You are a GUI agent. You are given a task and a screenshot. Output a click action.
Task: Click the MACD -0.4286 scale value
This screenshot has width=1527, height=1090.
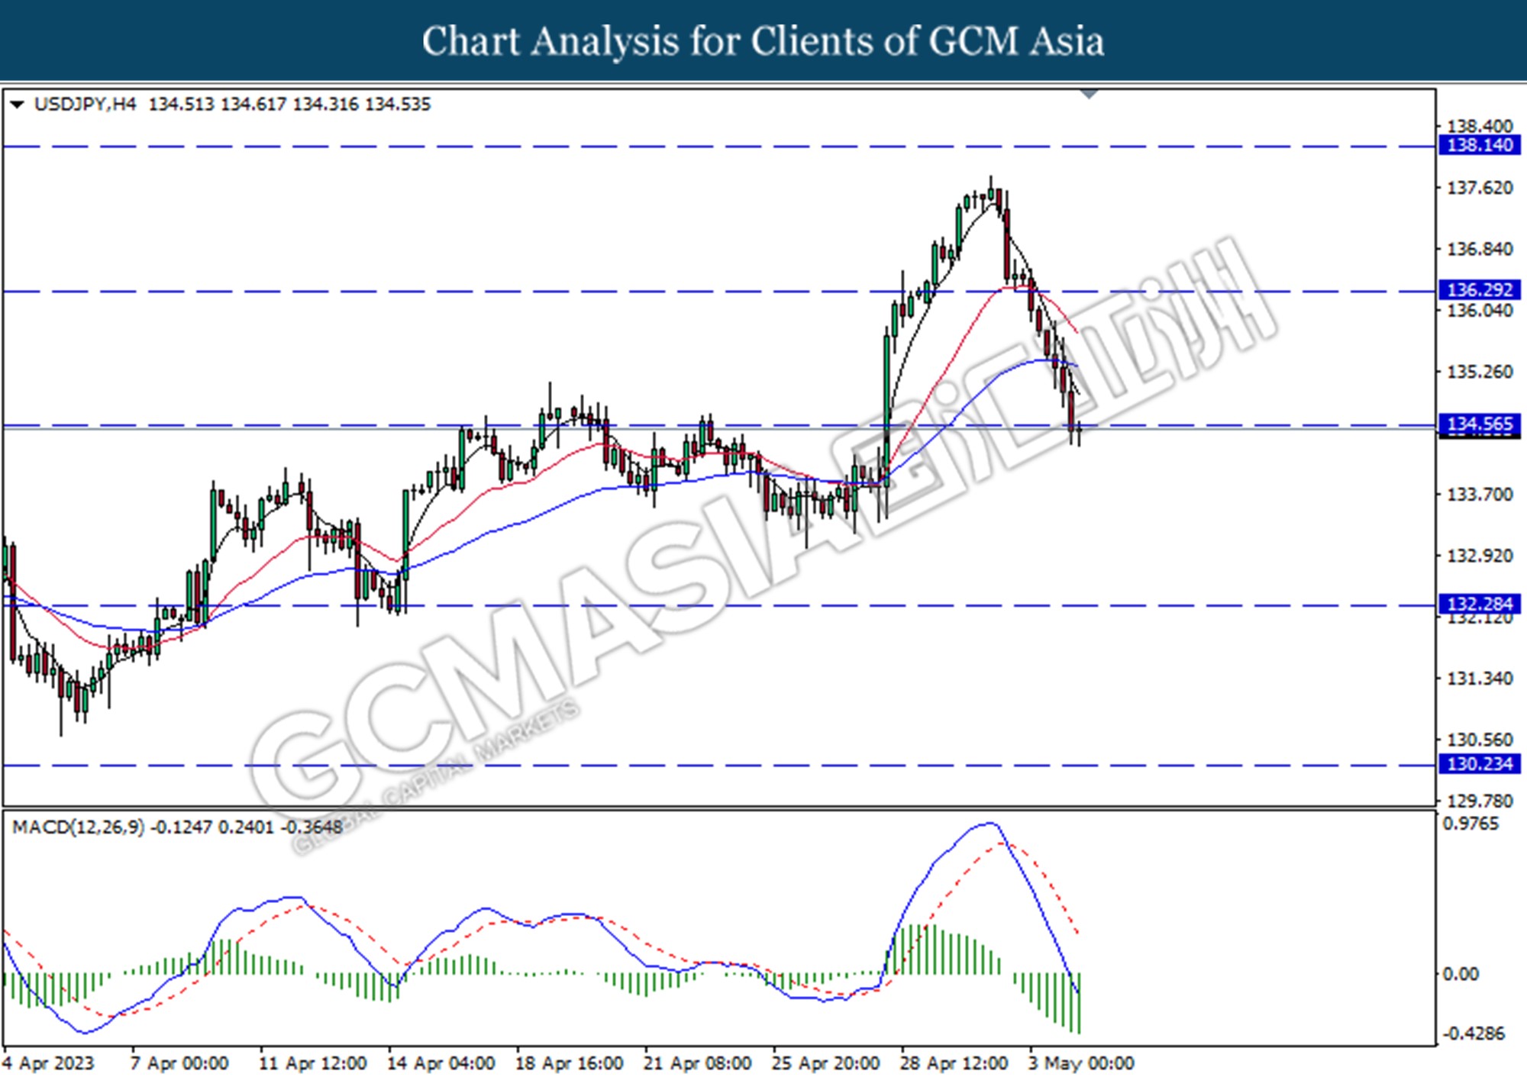(x=1473, y=1034)
